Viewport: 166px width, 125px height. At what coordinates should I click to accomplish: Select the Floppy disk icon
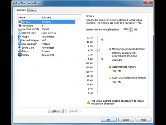[20, 36]
